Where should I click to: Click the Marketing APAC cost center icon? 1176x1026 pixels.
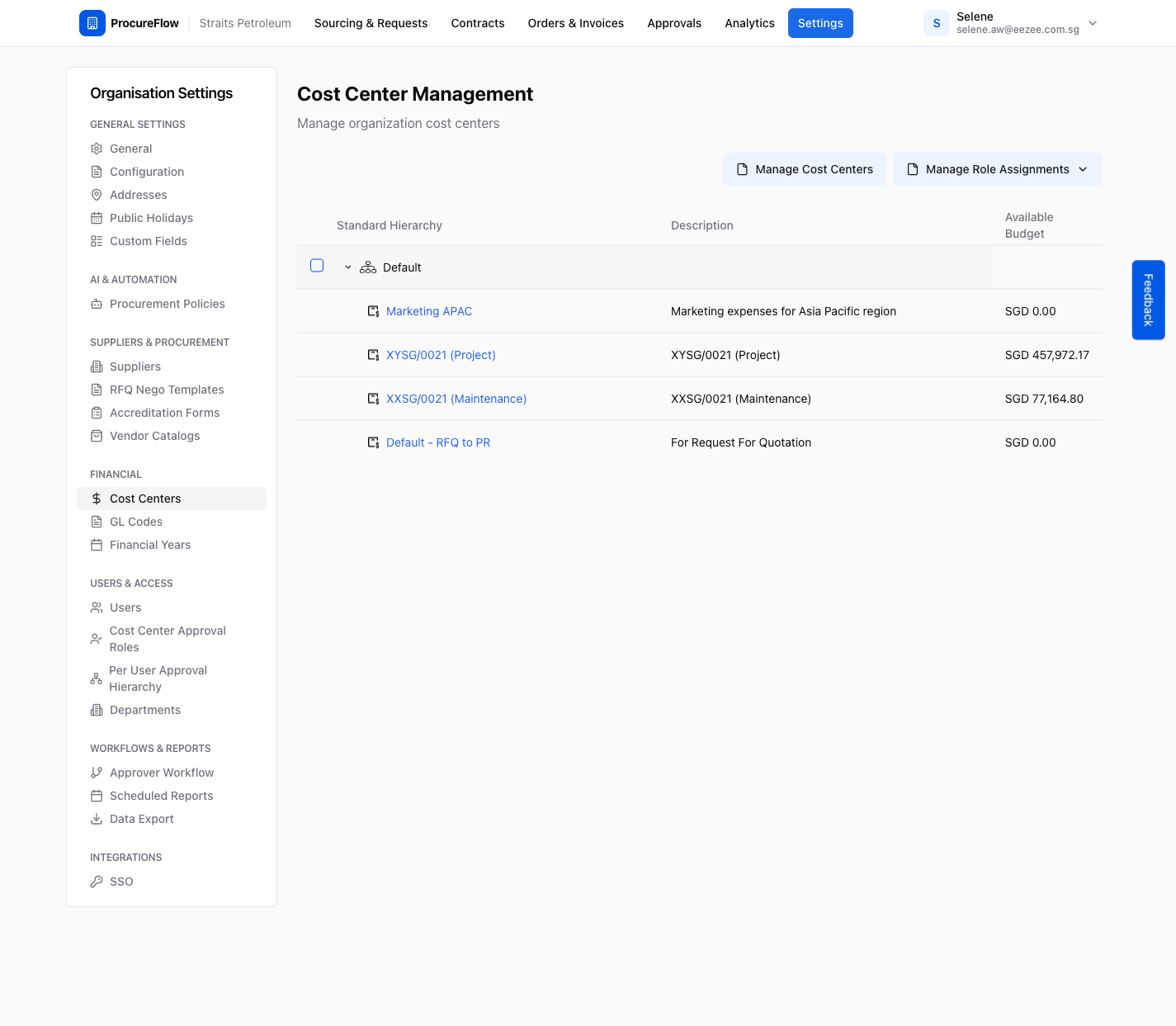coord(373,311)
